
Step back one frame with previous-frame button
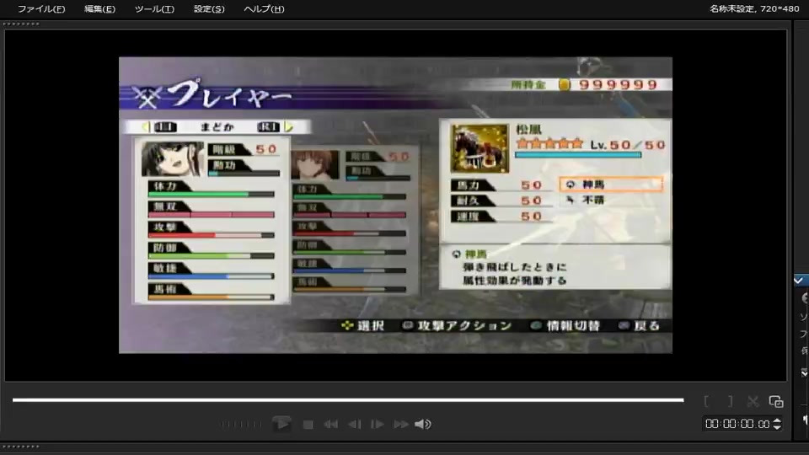point(355,425)
